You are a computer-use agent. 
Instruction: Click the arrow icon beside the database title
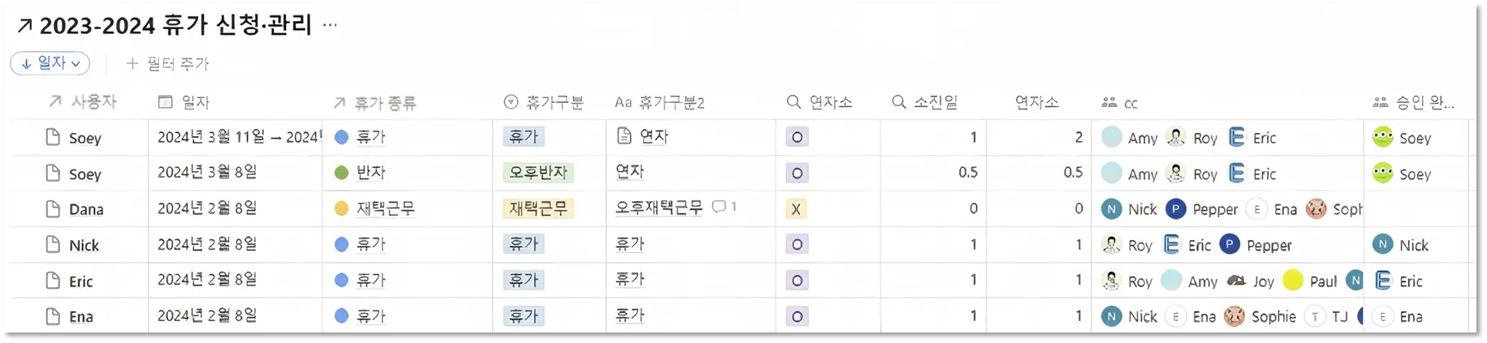pos(25,26)
